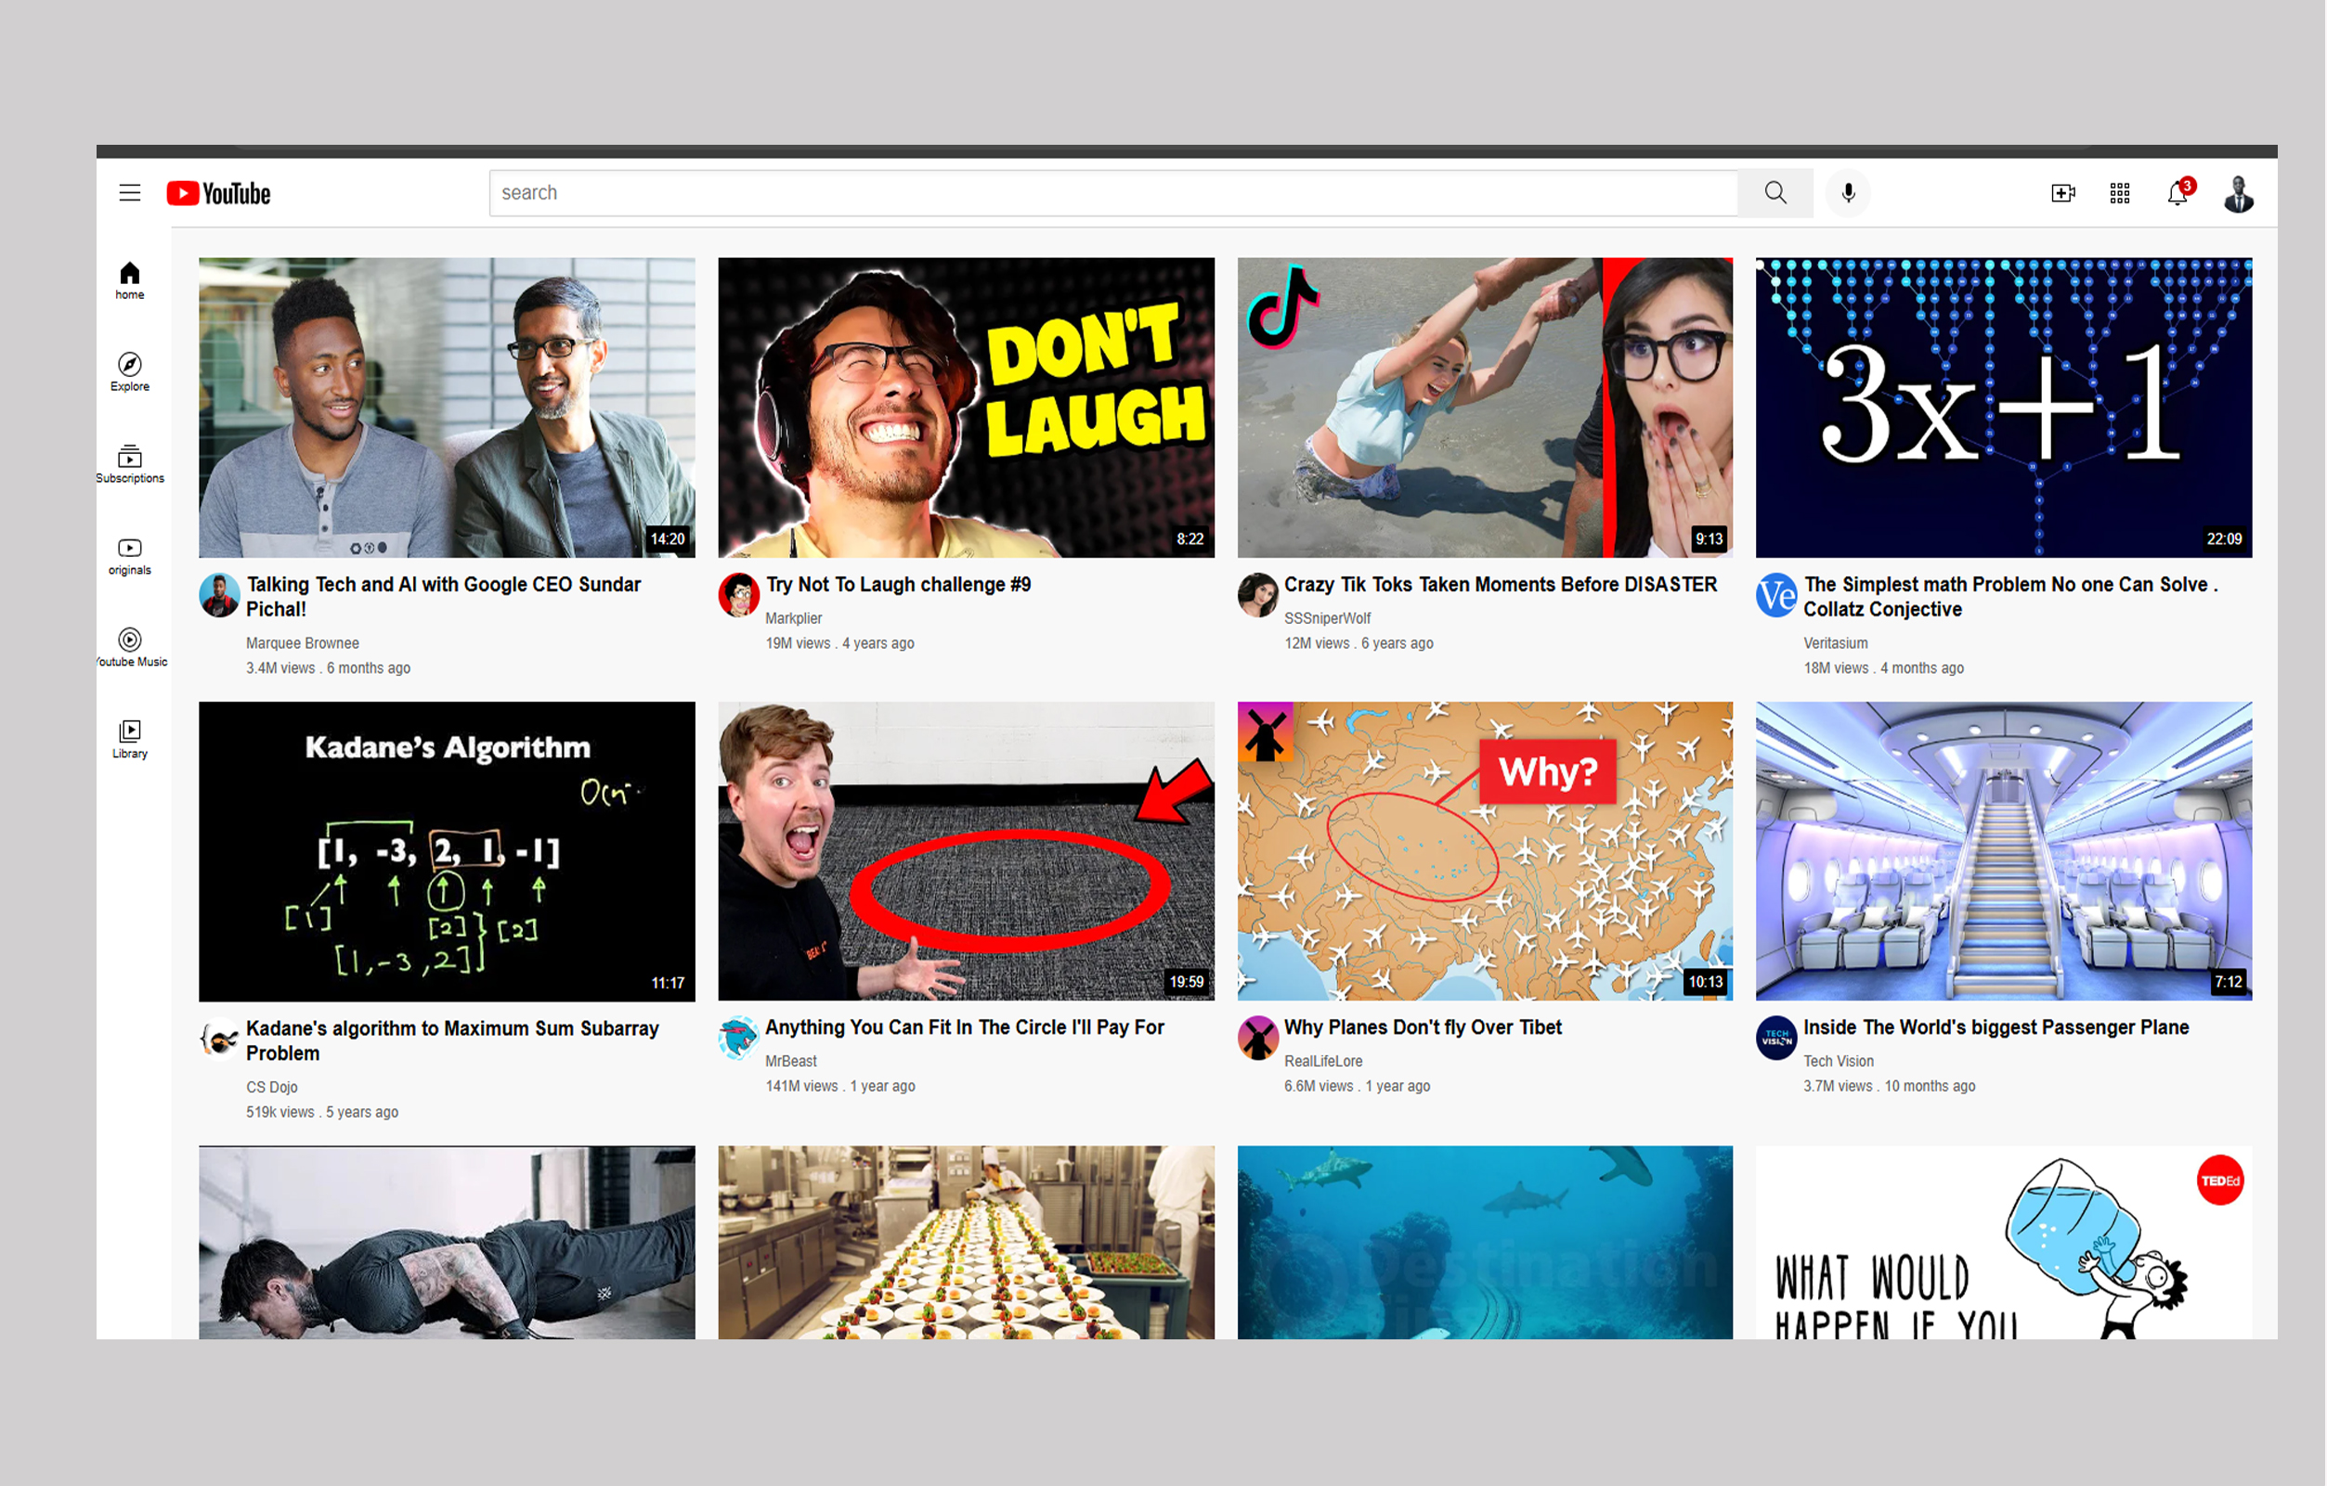Screen dimensions: 2327x1486
Task: Click the magnifier search button
Action: (1775, 193)
